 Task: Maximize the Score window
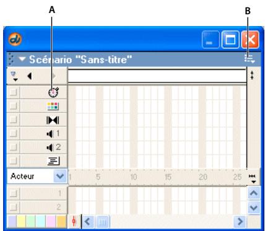click(230, 39)
